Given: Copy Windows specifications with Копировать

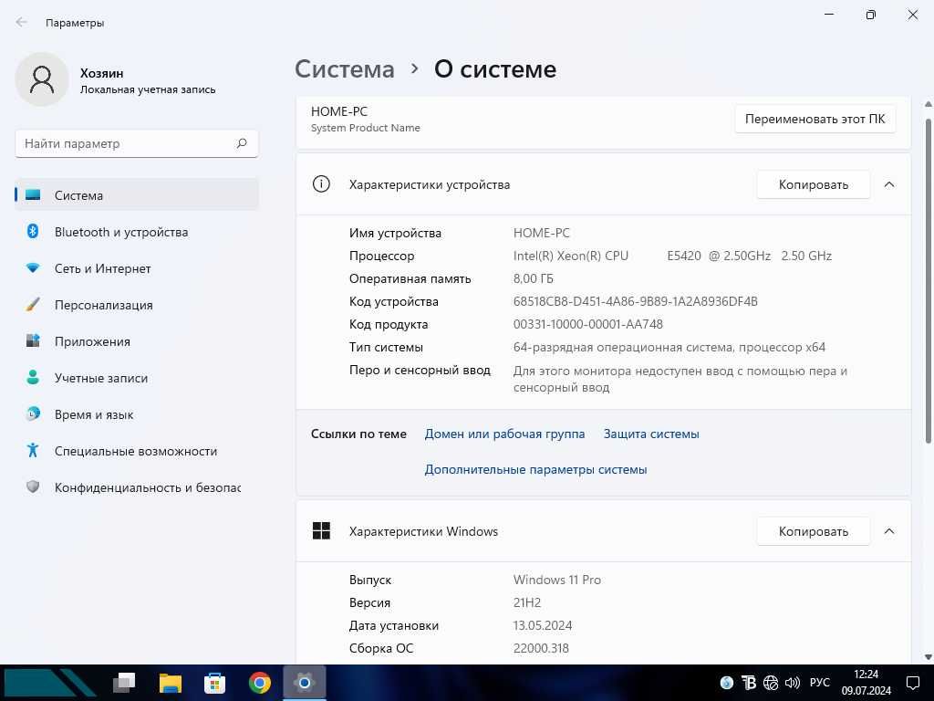Looking at the screenshot, I should pyautogui.click(x=813, y=530).
